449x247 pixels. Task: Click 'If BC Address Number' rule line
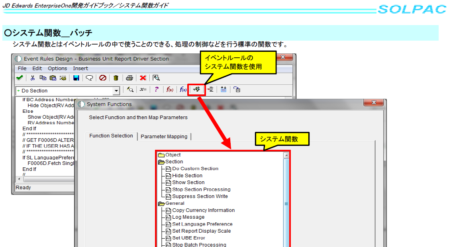pyautogui.click(x=48, y=100)
